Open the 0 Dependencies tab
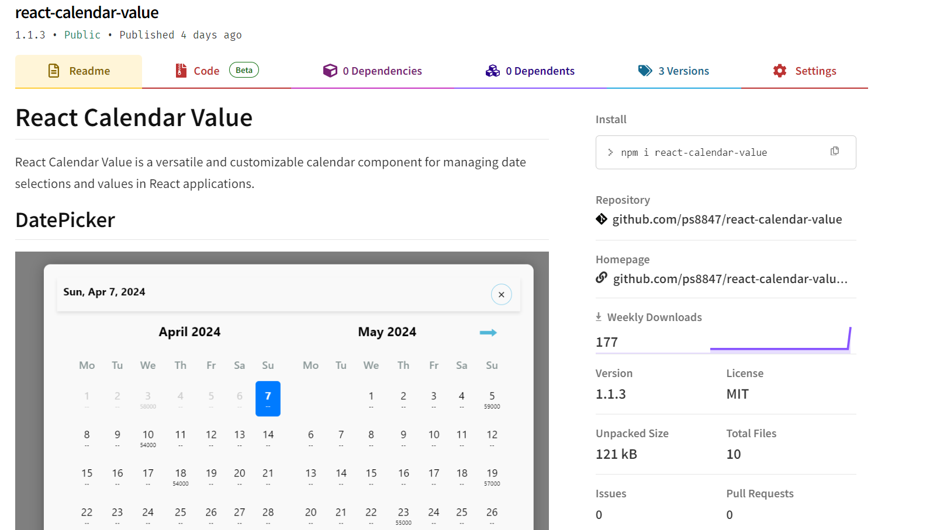940x530 pixels. pos(372,71)
